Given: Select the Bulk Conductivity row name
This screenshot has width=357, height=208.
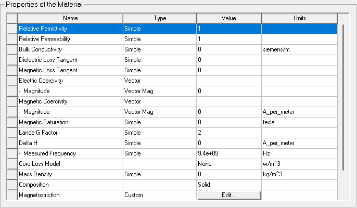Looking at the screenshot, I should click(x=70, y=49).
